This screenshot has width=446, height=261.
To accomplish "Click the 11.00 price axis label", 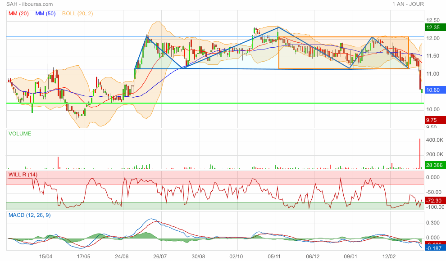I will point(433,74).
